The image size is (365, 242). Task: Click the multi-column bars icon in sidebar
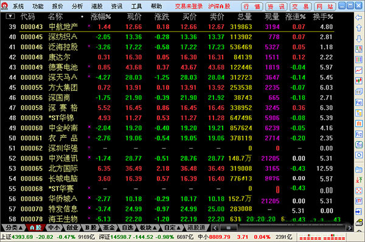[359, 60]
